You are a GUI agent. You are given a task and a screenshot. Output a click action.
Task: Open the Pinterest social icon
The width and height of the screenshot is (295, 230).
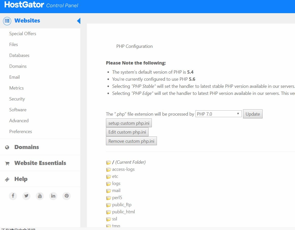click(x=67, y=196)
